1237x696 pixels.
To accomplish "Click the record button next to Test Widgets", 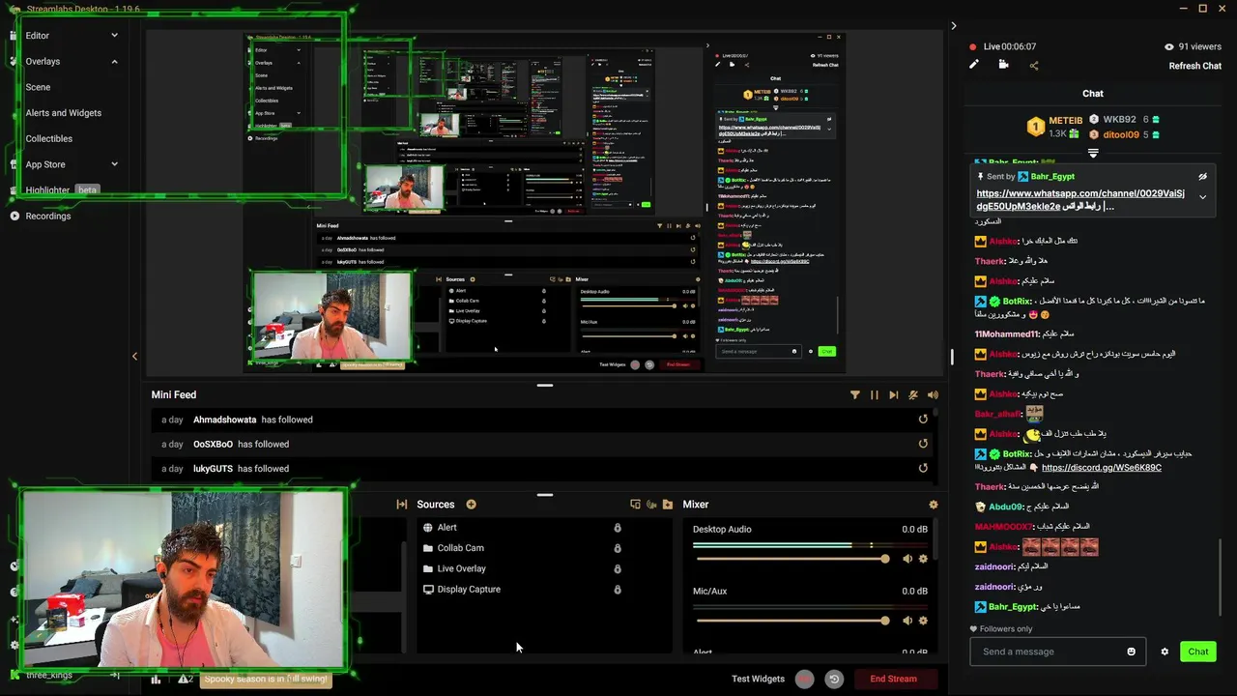I will (804, 679).
